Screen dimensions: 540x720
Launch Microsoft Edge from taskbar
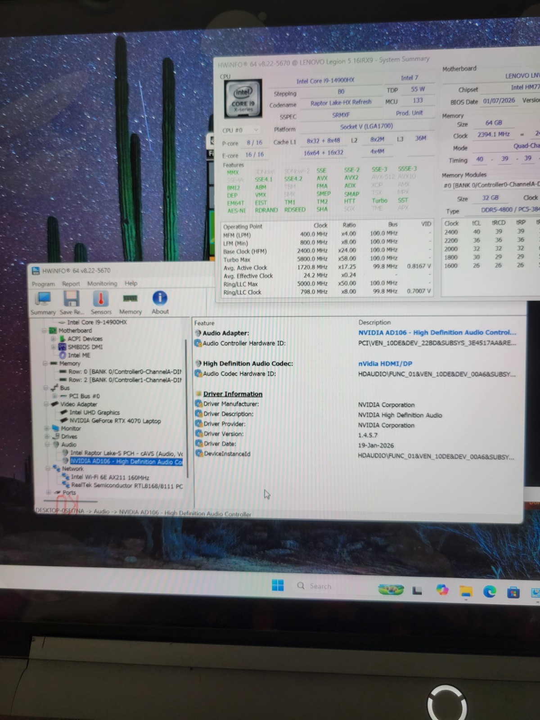coord(490,592)
